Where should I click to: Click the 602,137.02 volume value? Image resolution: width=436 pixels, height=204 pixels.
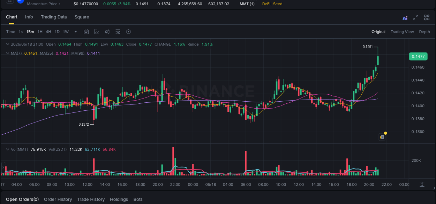pos(219,4)
